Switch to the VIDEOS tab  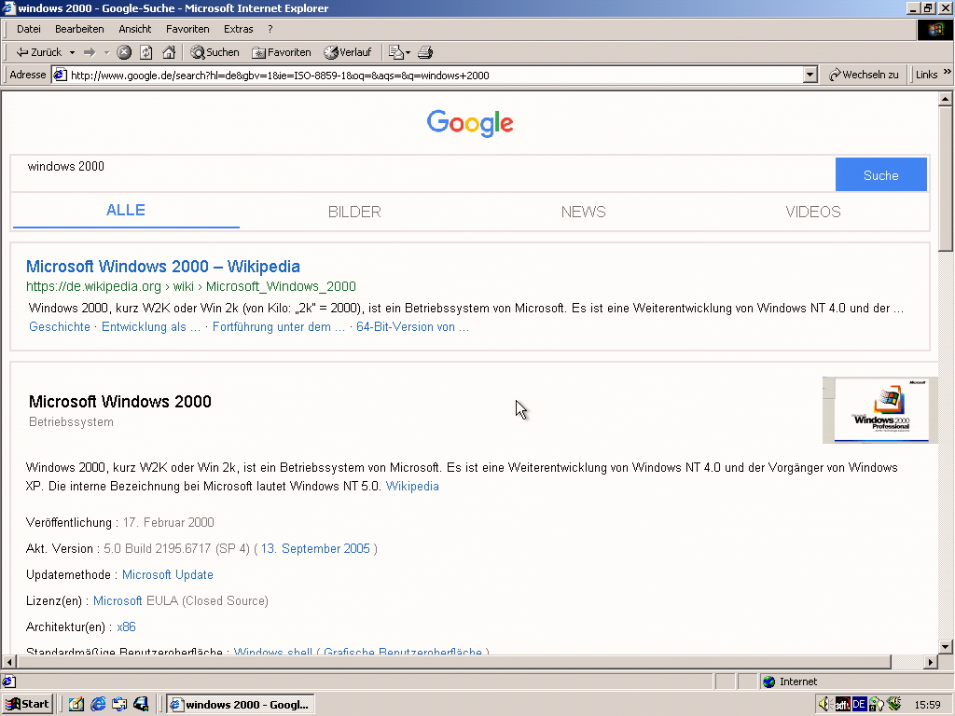(x=813, y=212)
